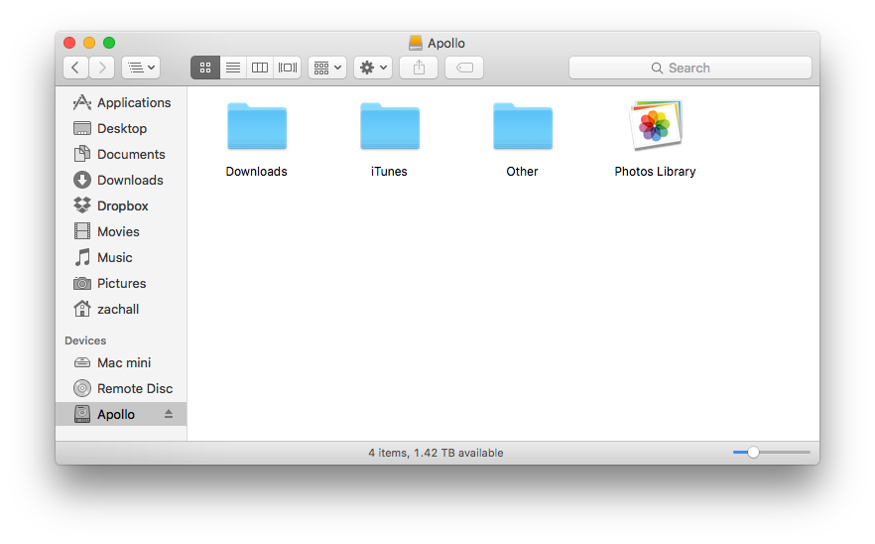Screen dimensions: 875x544
Task: Select the Other folder
Action: click(522, 128)
